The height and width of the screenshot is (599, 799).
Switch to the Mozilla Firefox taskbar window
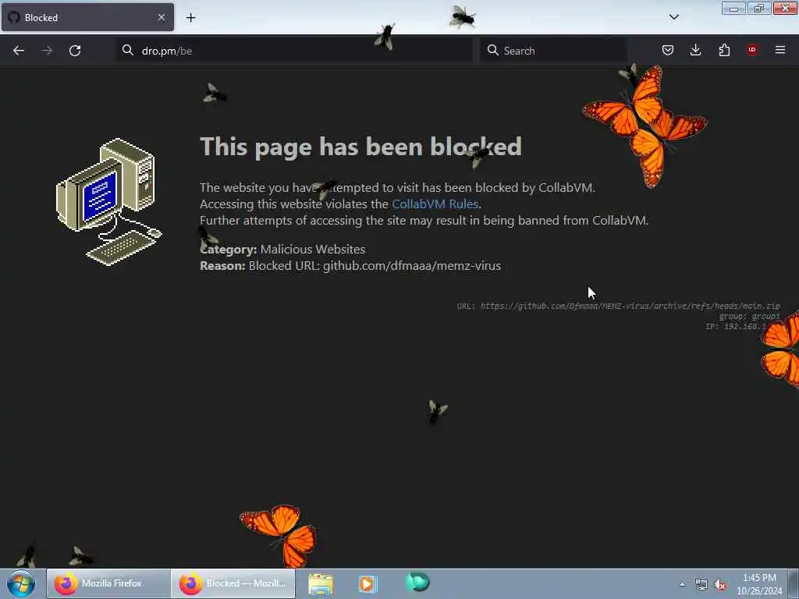coord(108,583)
